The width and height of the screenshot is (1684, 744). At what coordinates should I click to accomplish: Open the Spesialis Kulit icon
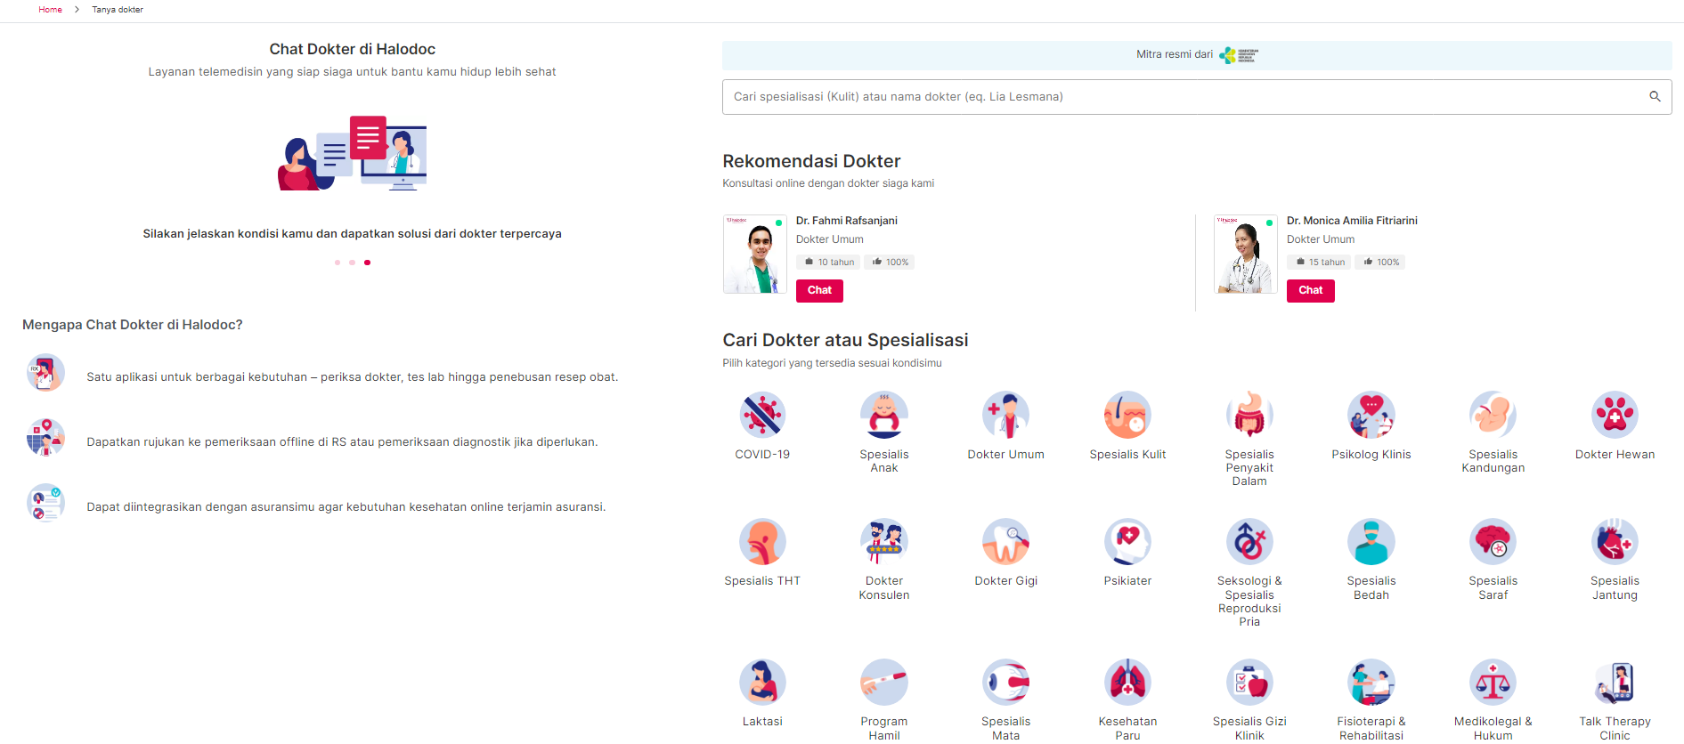(1127, 415)
